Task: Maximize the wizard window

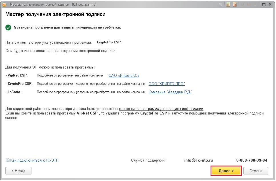Action: tap(264, 5)
